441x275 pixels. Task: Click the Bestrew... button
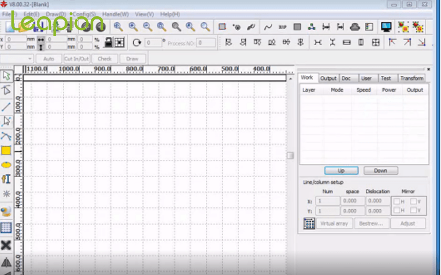371,223
